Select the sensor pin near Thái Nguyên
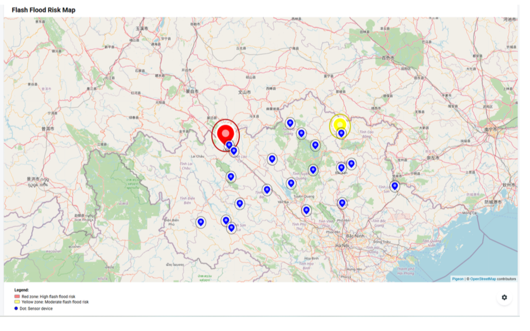This screenshot has width=530, height=331. (342, 203)
